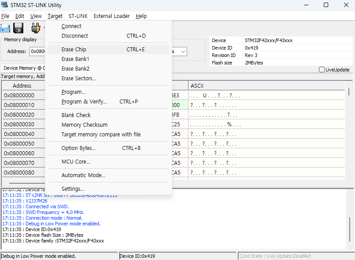Click log line SWD Frequency 4,0 MHz
The width and height of the screenshot is (355, 260).
(43, 212)
